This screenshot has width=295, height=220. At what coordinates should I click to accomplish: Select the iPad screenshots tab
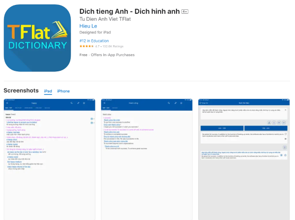[x=48, y=91]
